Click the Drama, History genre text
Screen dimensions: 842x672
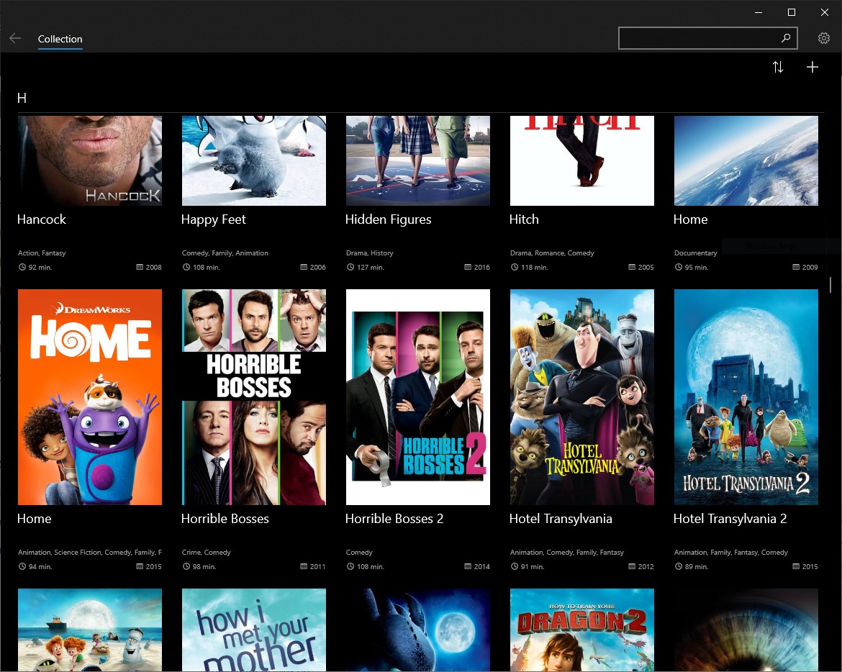point(369,253)
